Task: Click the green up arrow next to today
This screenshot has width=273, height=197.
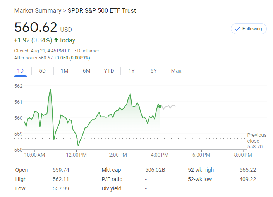Action: click(x=56, y=40)
